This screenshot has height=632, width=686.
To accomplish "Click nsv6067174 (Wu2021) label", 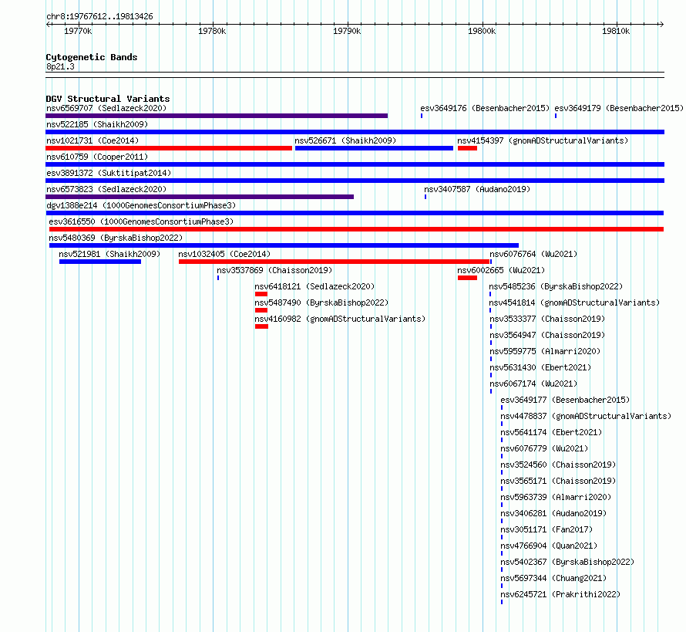I will 533,384.
